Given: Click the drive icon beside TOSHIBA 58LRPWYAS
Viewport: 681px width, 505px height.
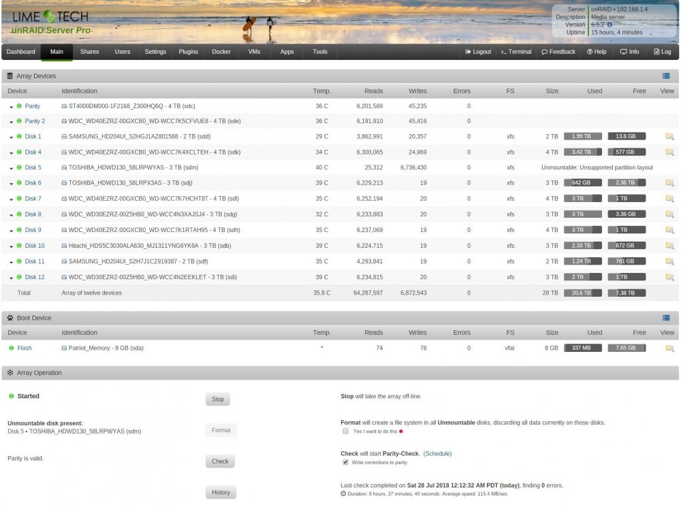Looking at the screenshot, I should click(x=64, y=167).
